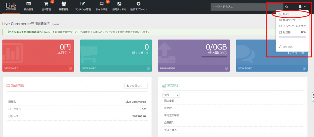Image resolution: width=314 pixels, height=137 pixels.
Task: Open the 追加オプション plus icon
Action: (x=138, y=4)
